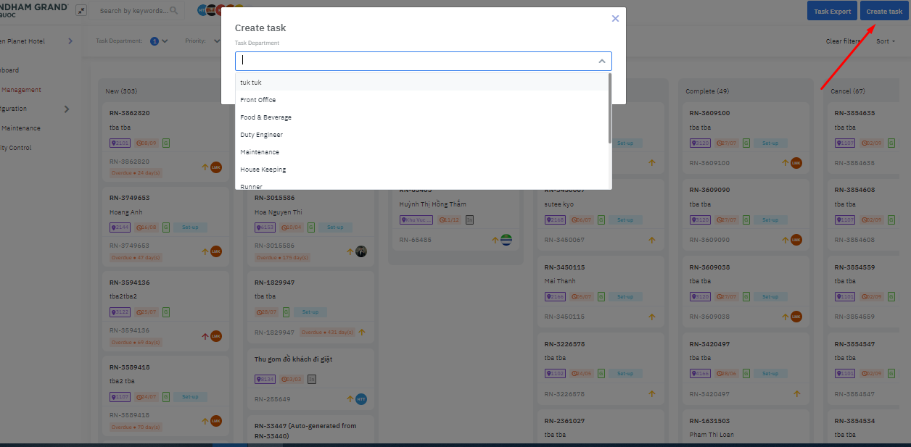Screen dimensions: 911x447
Task: Collapse the Task Department dropdown chevron
Action: [x=601, y=62]
